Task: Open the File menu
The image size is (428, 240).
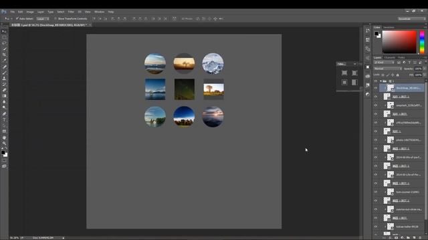Action: coord(13,12)
